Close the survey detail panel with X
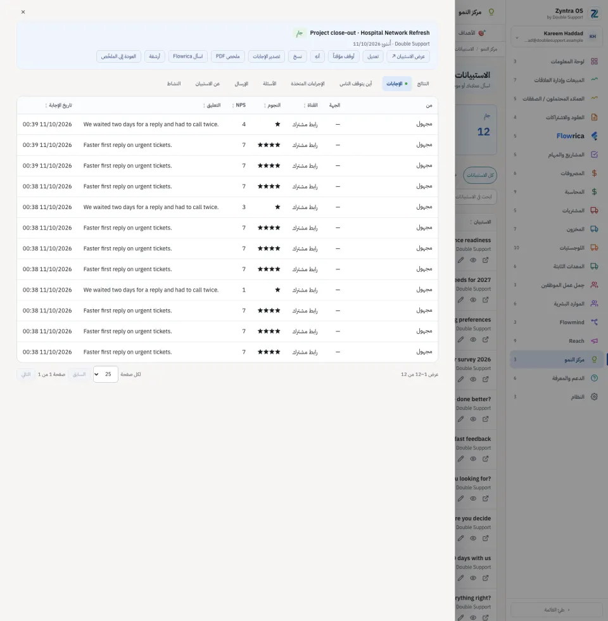The height and width of the screenshot is (621, 608). 23,12
